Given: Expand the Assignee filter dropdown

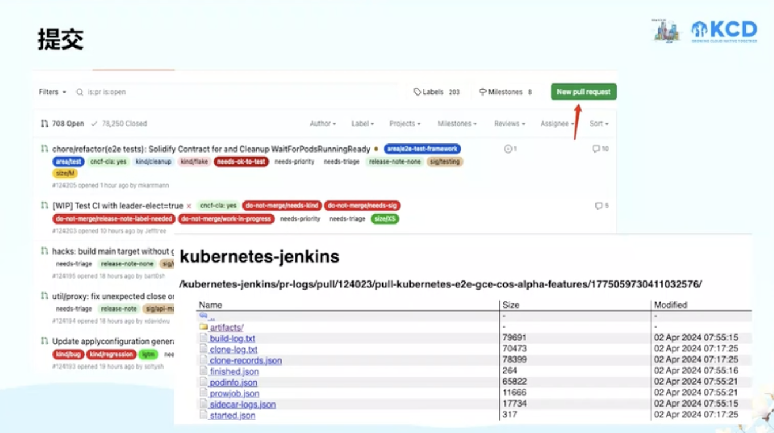Looking at the screenshot, I should pos(557,123).
